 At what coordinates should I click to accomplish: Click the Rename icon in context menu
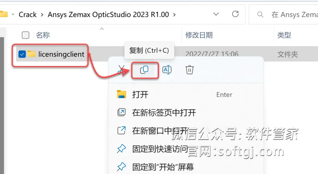click(167, 70)
